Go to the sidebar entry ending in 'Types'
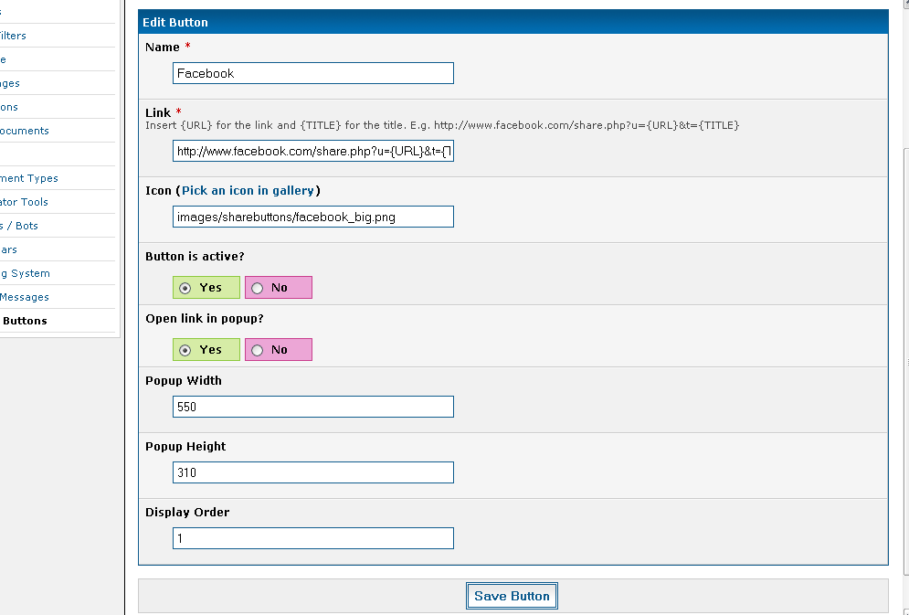 click(x=29, y=178)
